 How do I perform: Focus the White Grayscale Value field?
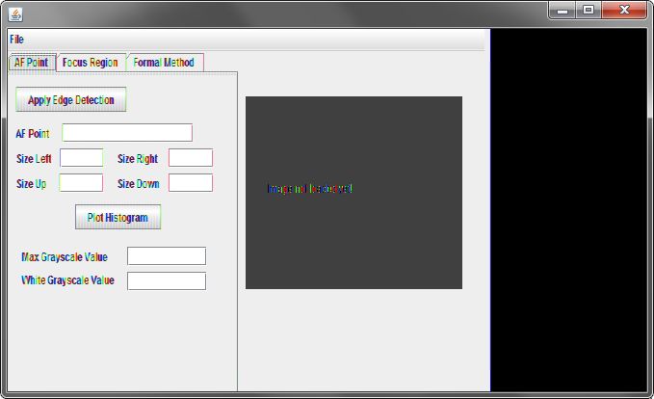coord(167,280)
